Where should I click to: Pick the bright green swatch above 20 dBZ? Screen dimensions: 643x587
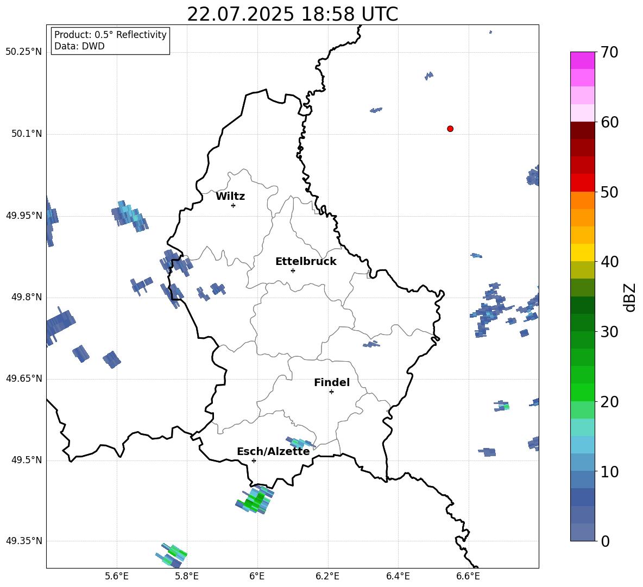pos(583,392)
